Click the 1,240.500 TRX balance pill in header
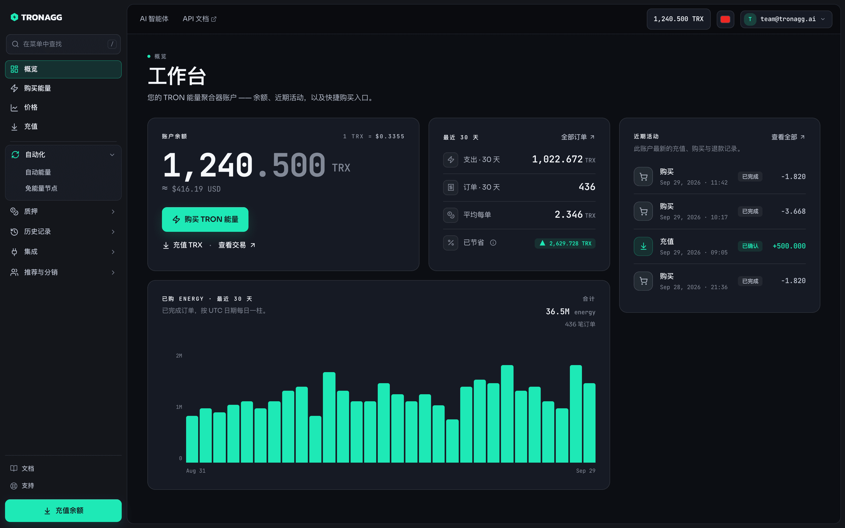This screenshot has height=528, width=845. (x=679, y=19)
